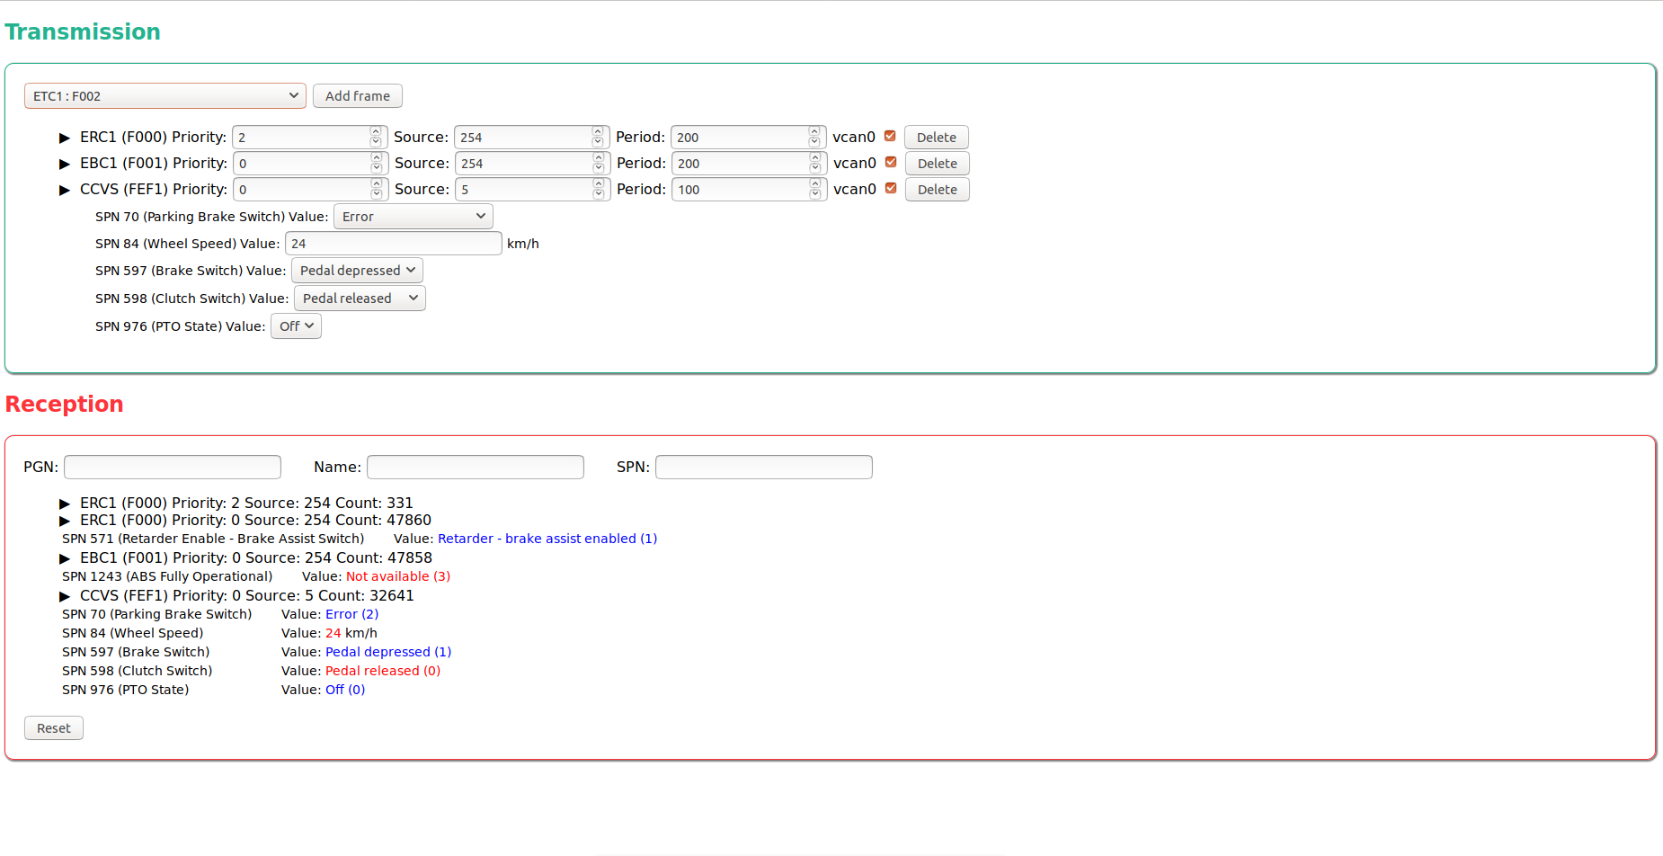Click the ERC1 transmission Priority field
Image resolution: width=1663 pixels, height=856 pixels.
click(x=309, y=138)
